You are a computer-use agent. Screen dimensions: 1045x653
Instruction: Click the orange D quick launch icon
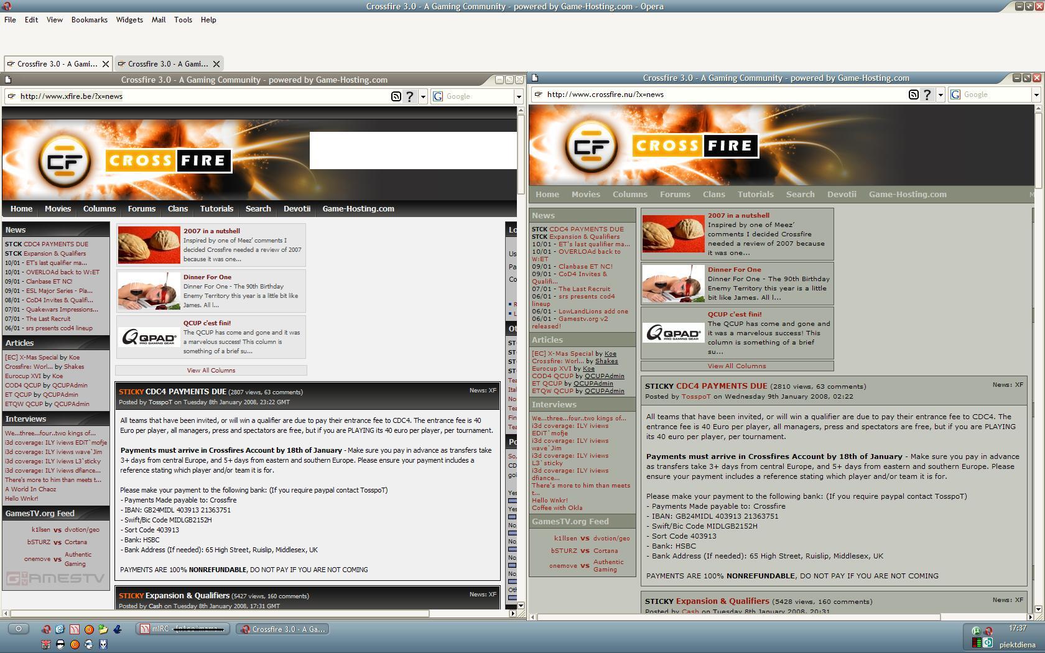click(89, 629)
